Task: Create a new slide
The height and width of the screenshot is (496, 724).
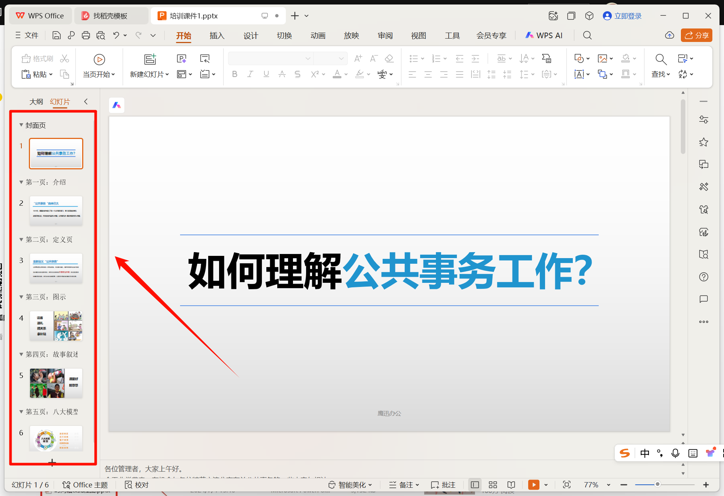Action: pyautogui.click(x=149, y=64)
